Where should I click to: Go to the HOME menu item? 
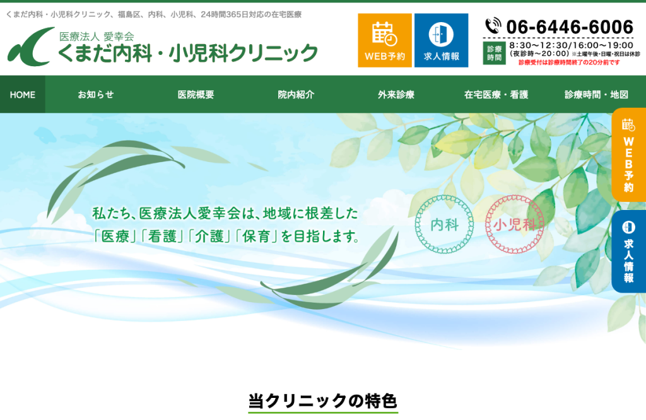point(23,95)
